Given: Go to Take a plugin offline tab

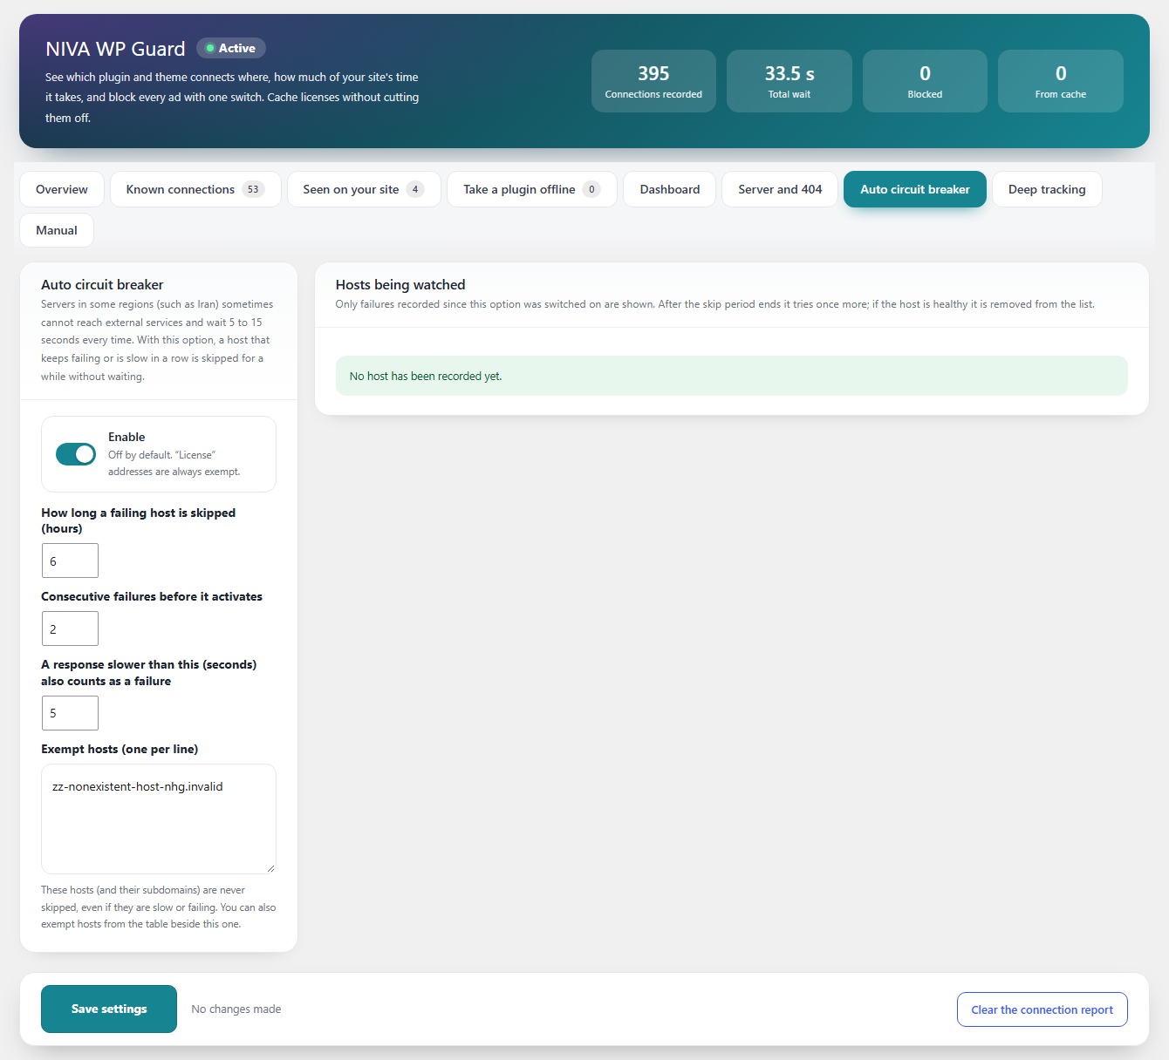Looking at the screenshot, I should click(532, 189).
